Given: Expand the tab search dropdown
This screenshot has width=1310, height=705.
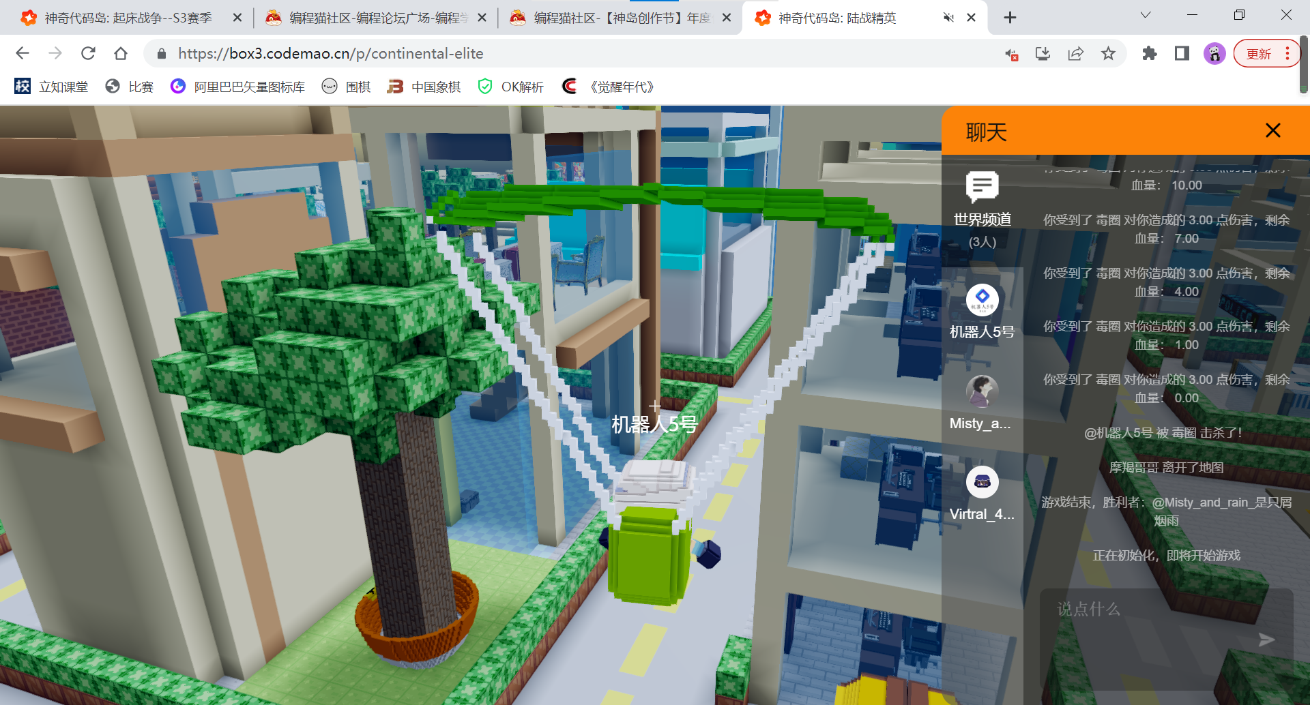Looking at the screenshot, I should [1146, 15].
